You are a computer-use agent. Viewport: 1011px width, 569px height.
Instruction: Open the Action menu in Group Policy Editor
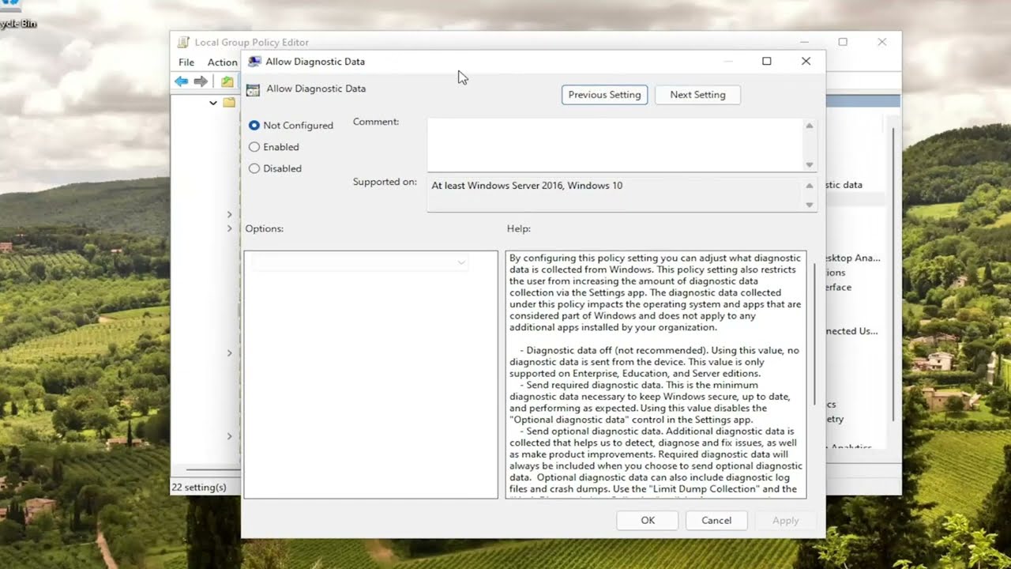click(222, 62)
